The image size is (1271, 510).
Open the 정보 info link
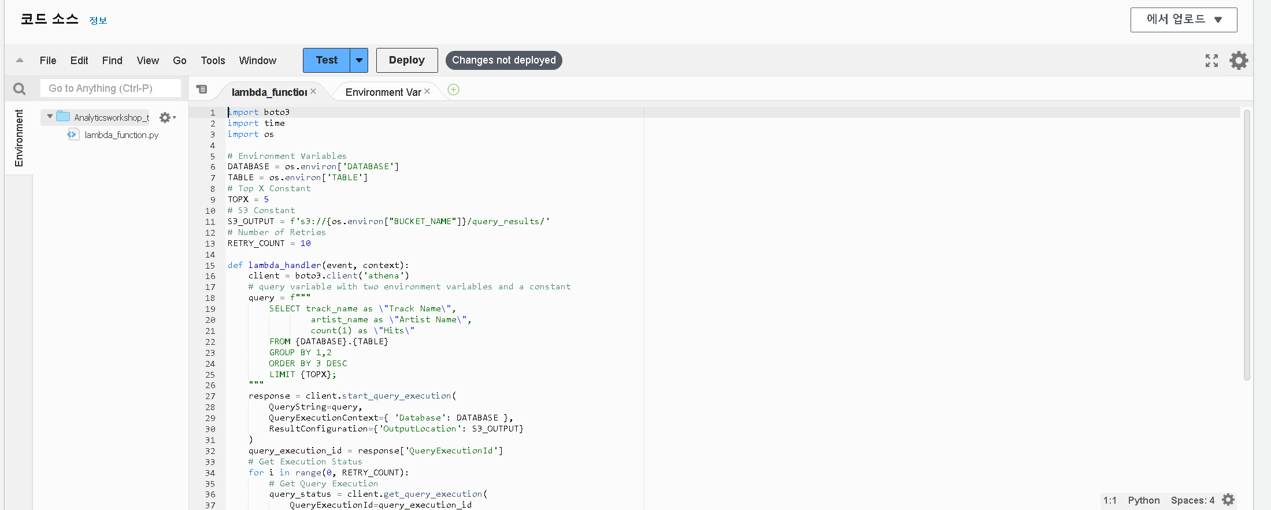coord(98,21)
